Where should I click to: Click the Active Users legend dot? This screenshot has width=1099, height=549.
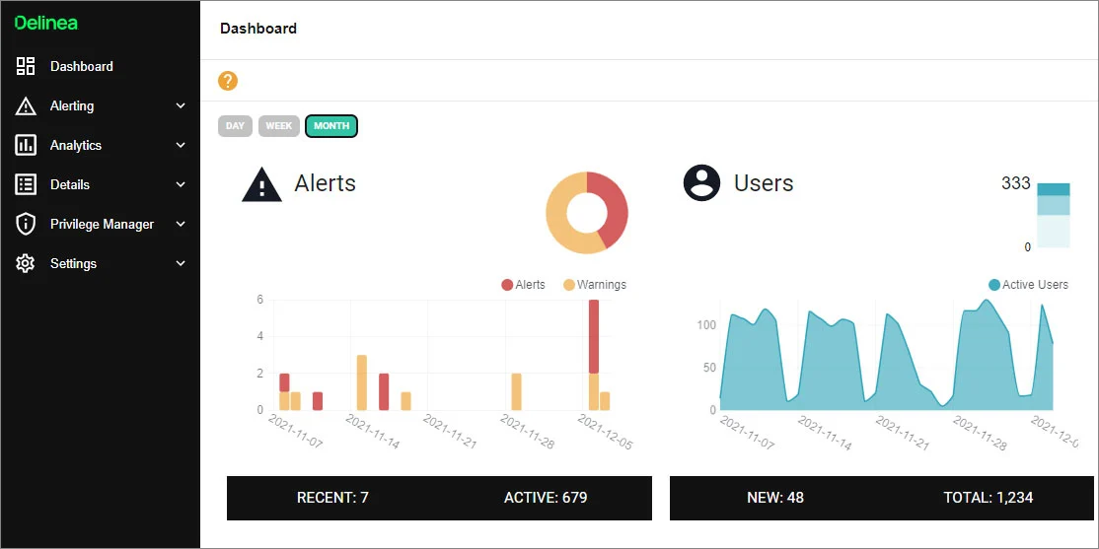coord(993,285)
